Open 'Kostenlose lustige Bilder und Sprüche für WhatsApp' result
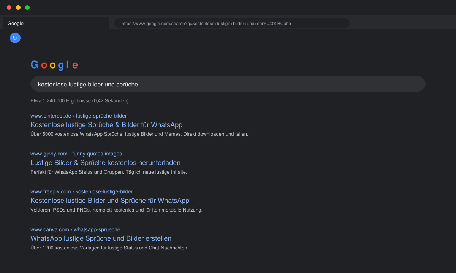Image resolution: width=456 pixels, height=273 pixels. pyautogui.click(x=110, y=201)
